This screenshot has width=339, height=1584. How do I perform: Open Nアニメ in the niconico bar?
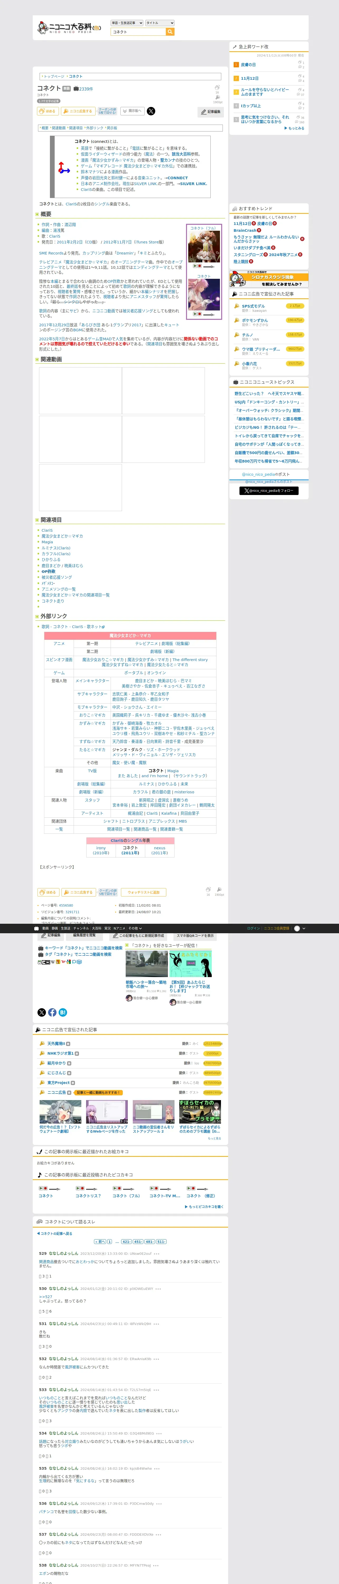(119, 928)
